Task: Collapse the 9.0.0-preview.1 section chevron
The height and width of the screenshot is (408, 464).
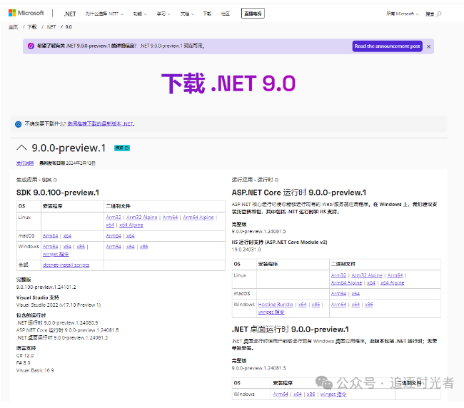Action: click(21, 148)
